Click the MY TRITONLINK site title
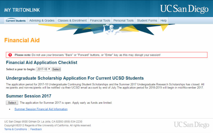 click(22, 10)
